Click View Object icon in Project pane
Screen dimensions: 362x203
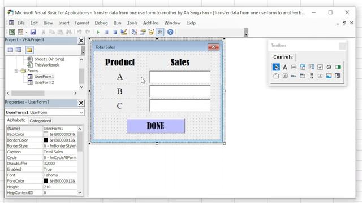(x=19, y=50)
